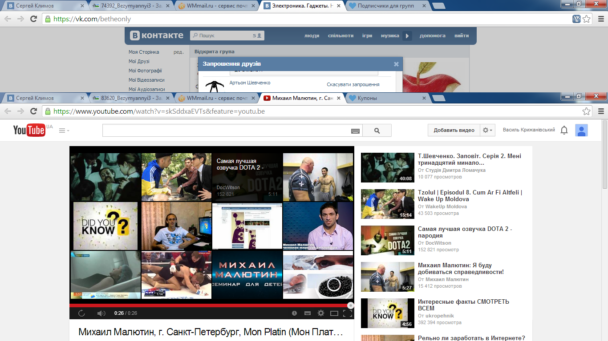Open new tab in the YouTube window
The image size is (608, 341).
(439, 98)
